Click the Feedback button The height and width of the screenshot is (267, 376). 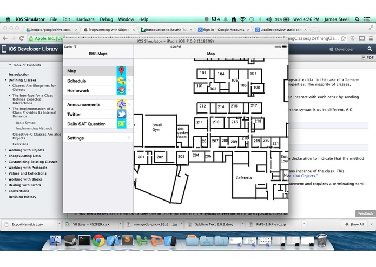click(x=365, y=213)
